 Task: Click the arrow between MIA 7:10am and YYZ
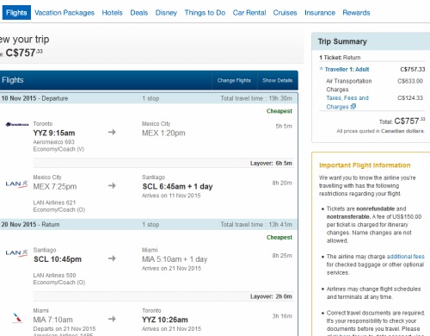tap(112, 319)
